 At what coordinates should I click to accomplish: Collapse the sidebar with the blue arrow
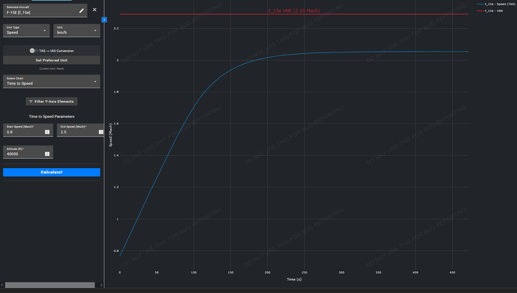104,20
